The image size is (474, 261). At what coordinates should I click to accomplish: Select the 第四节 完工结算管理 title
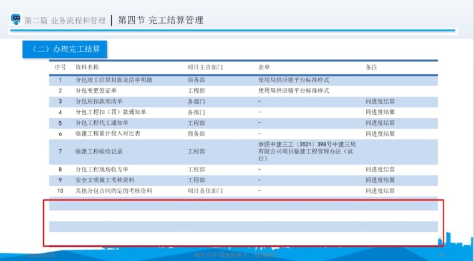160,20
